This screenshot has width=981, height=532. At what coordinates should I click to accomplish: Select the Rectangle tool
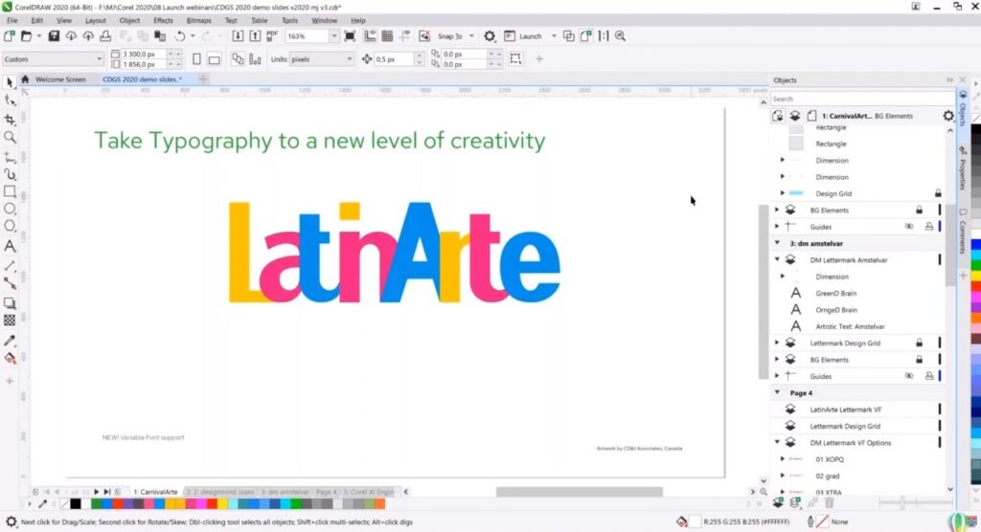(10, 191)
